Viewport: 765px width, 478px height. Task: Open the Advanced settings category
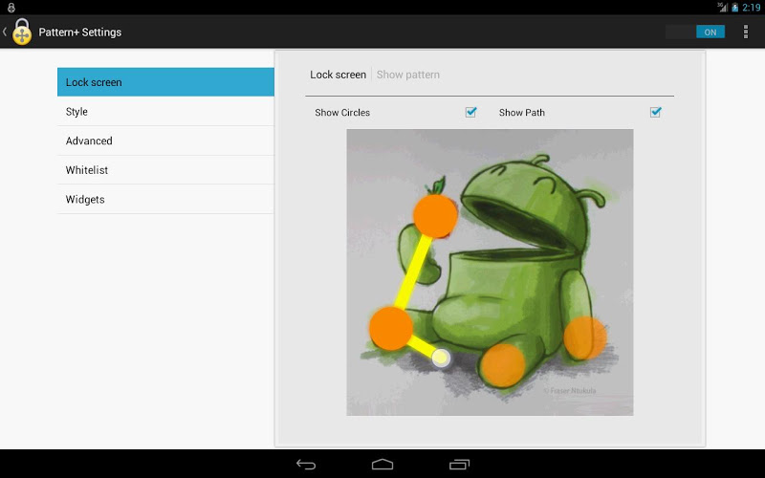pyautogui.click(x=165, y=141)
